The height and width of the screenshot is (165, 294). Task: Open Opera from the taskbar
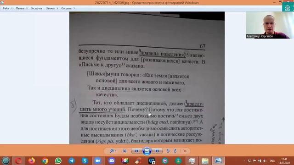pos(18,161)
